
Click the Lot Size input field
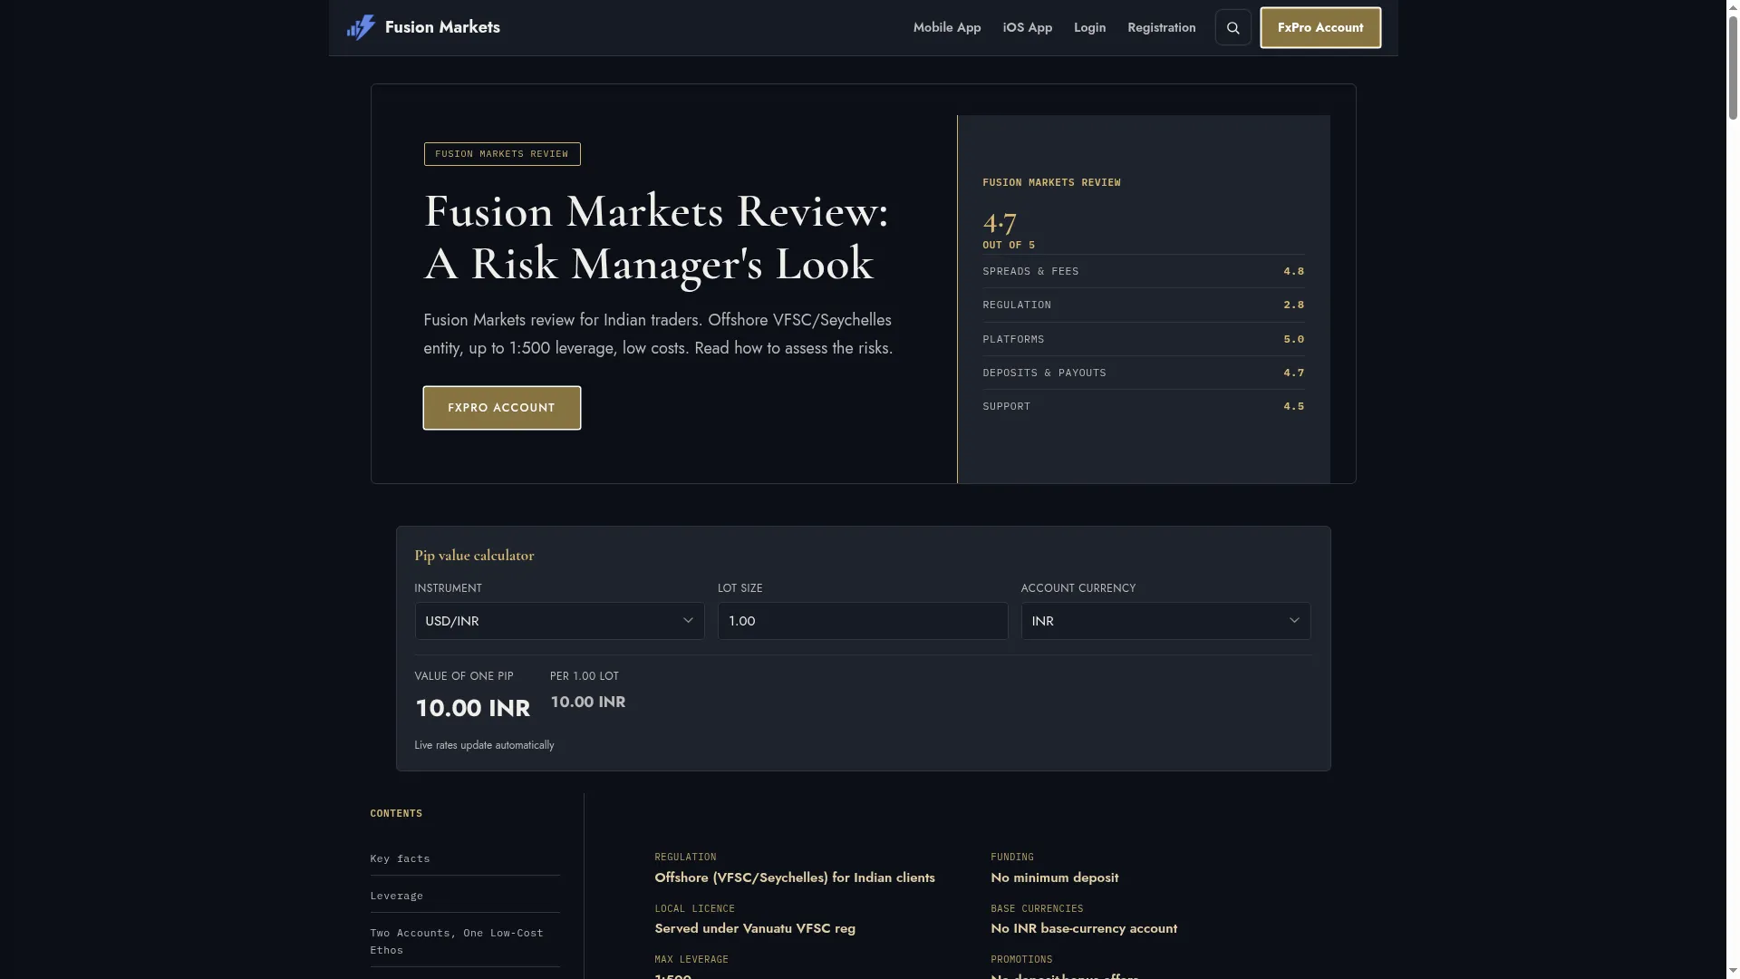pos(863,621)
